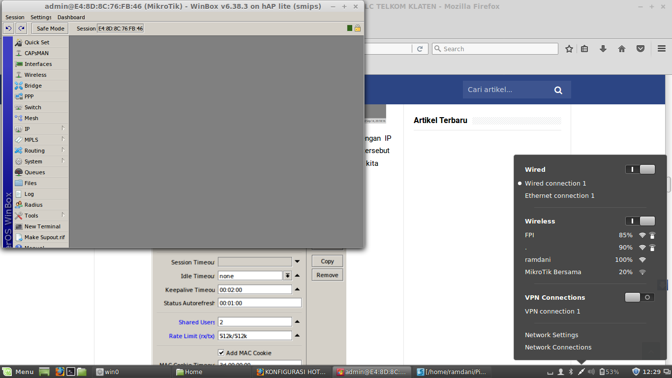Click the Firefox Search box
Image resolution: width=672 pixels, height=378 pixels.
495,49
